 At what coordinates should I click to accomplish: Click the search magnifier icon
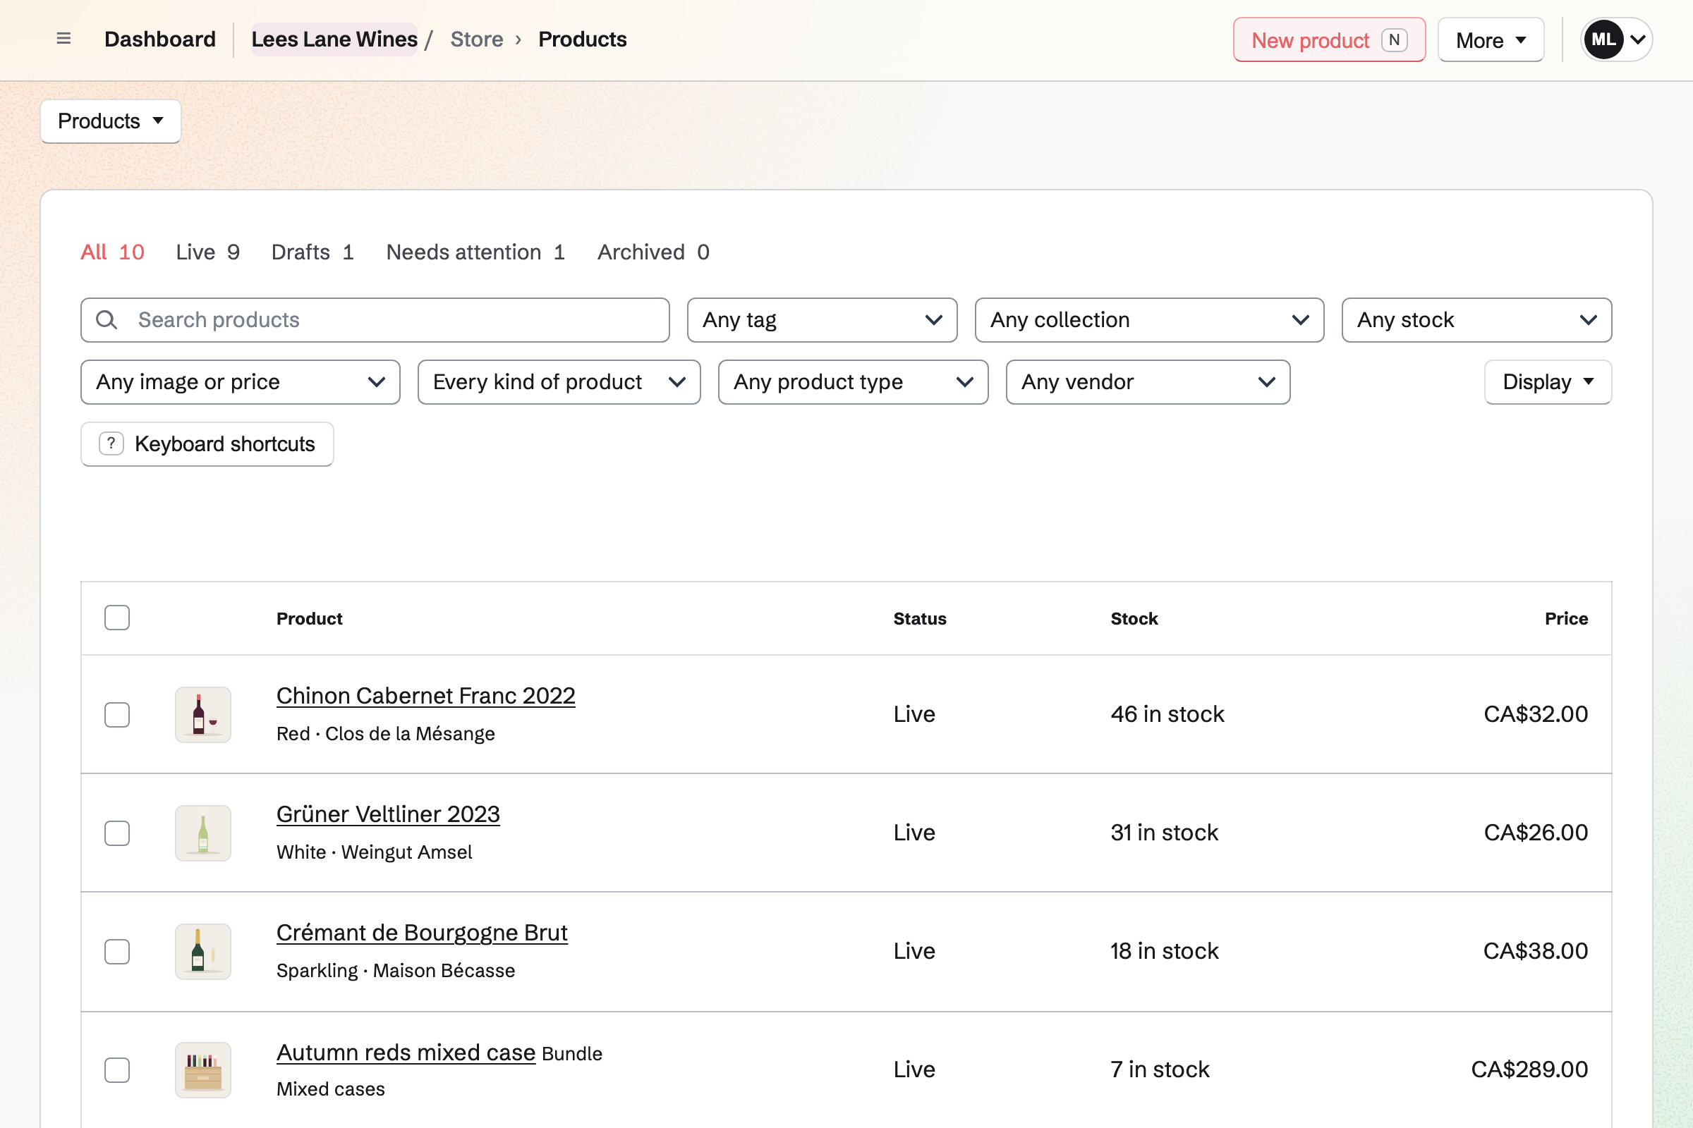coord(107,320)
